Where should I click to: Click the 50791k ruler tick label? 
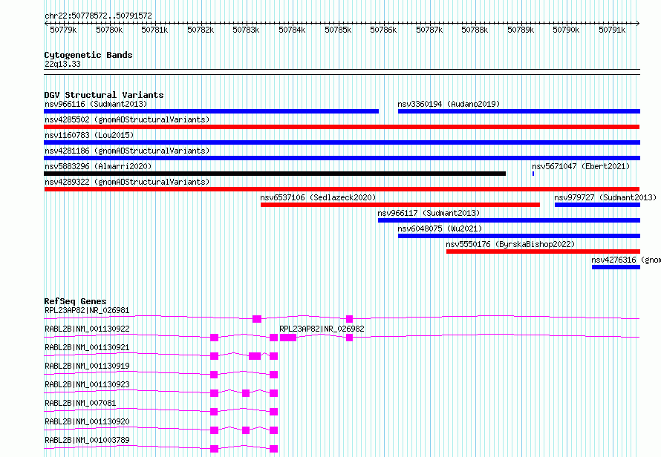612,30
